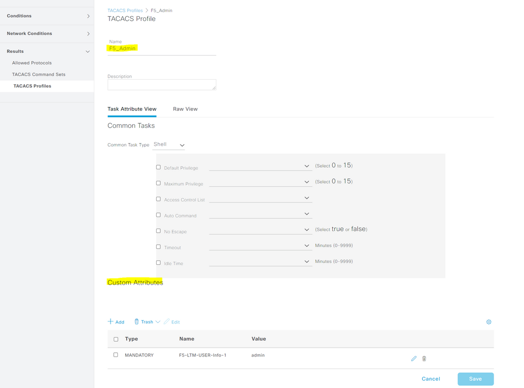This screenshot has height=388, width=524.
Task: Open the table settings gear icon
Action: [488, 321]
